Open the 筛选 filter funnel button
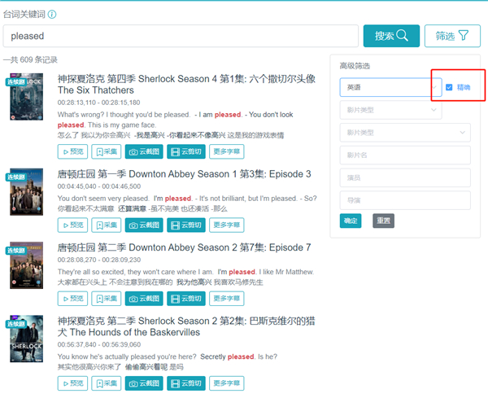This screenshot has height=398, width=488. click(451, 36)
